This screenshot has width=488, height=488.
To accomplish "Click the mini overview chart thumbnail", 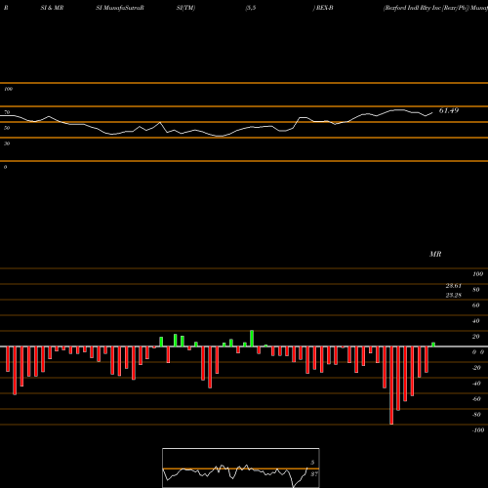I will point(241,468).
